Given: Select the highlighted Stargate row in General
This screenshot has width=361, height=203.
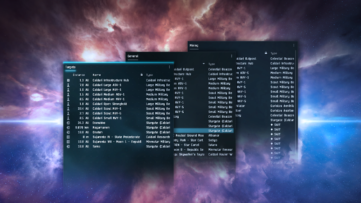Looking at the screenshot, I should click(204, 131).
